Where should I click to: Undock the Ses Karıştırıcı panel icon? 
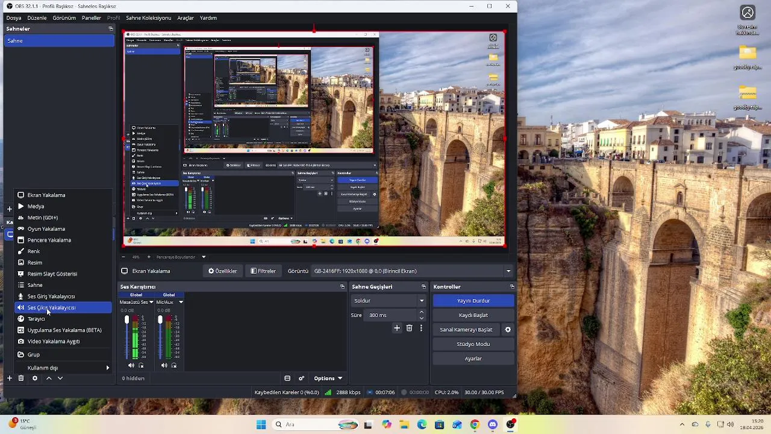point(342,287)
